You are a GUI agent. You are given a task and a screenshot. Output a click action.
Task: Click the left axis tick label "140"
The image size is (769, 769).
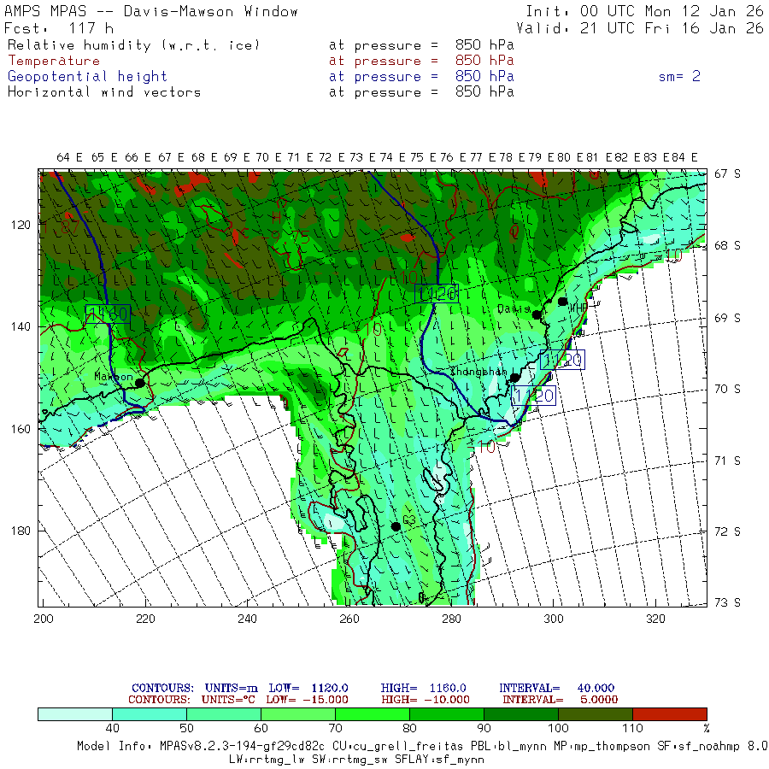click(21, 326)
